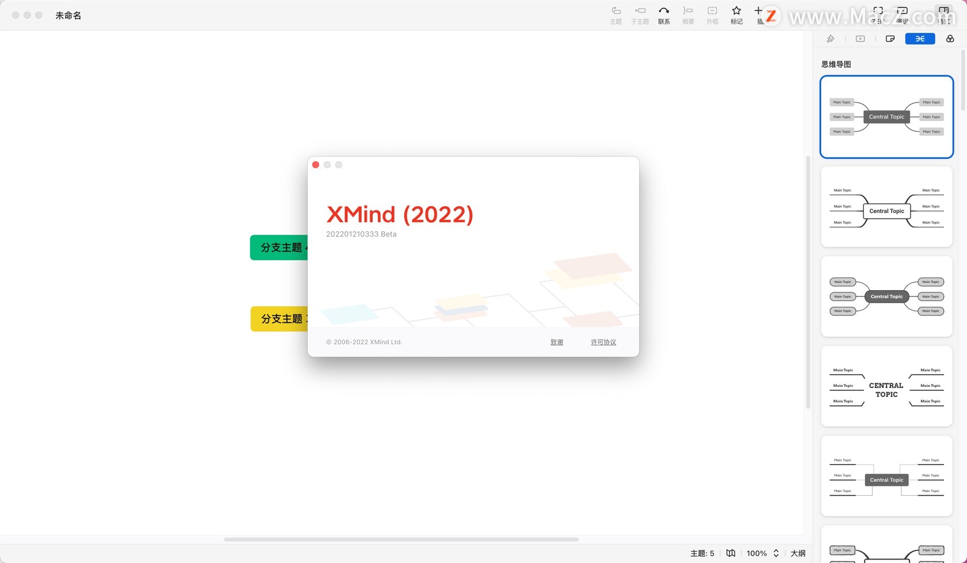The width and height of the screenshot is (967, 563).
Task: Choose the right-angle lines skeleton thumbnail
Action: click(x=887, y=476)
